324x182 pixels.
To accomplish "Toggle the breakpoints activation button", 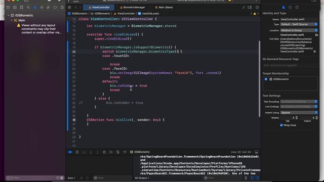I will click(x=70, y=152).
